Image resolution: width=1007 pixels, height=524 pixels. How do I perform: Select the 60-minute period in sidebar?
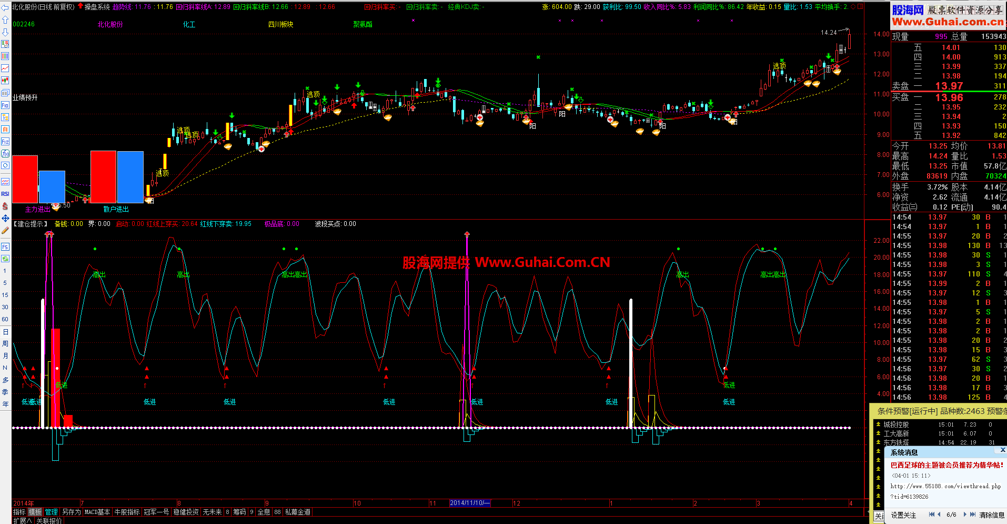5,319
